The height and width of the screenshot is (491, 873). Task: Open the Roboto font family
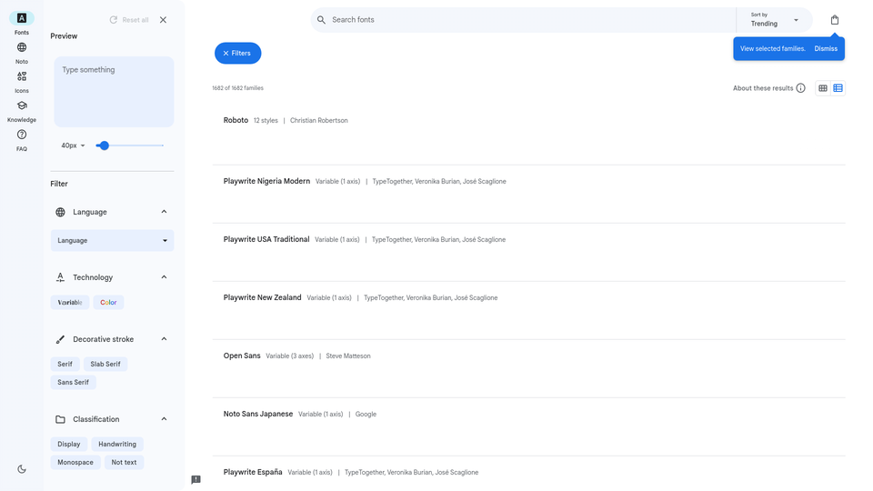coord(236,120)
